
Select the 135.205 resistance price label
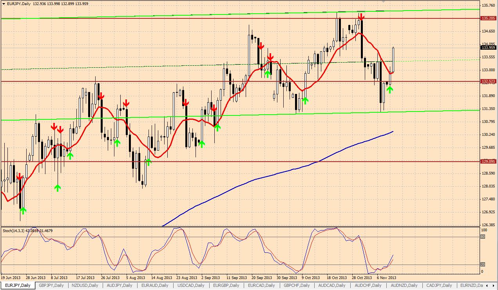click(489, 18)
